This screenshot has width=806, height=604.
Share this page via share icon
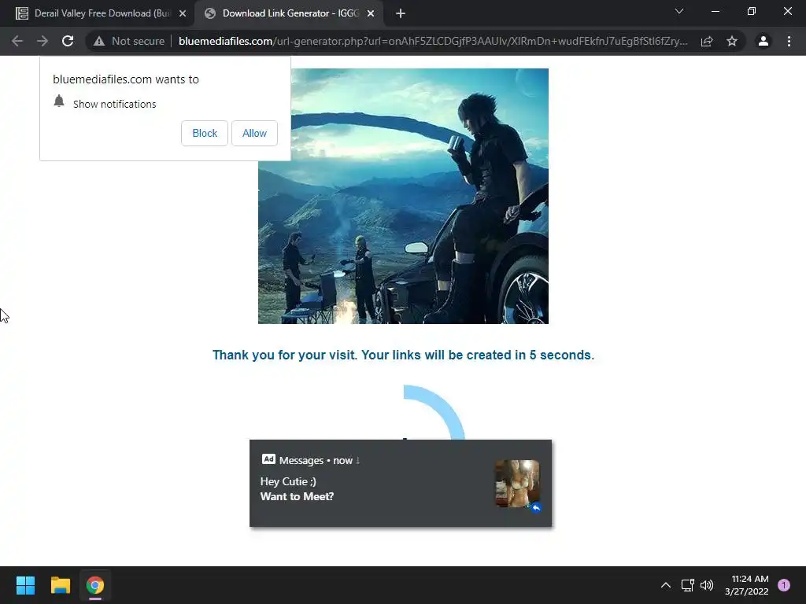707,41
